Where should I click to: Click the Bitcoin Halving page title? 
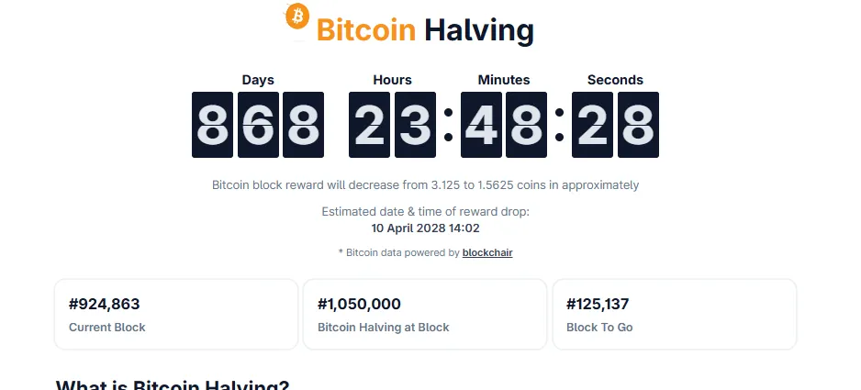point(424,30)
